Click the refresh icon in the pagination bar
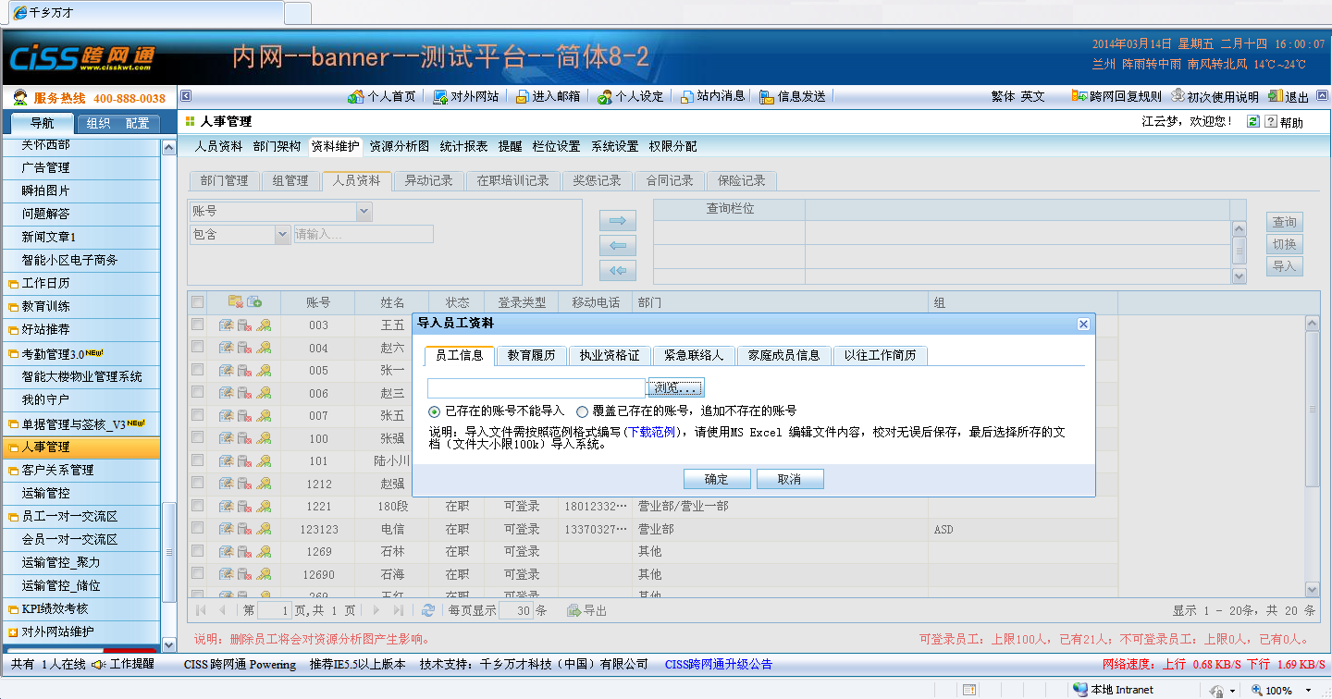 pyautogui.click(x=428, y=610)
